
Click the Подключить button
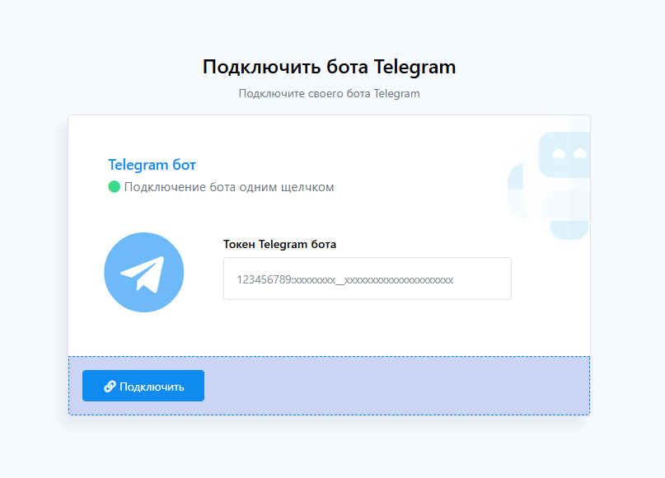(x=143, y=386)
